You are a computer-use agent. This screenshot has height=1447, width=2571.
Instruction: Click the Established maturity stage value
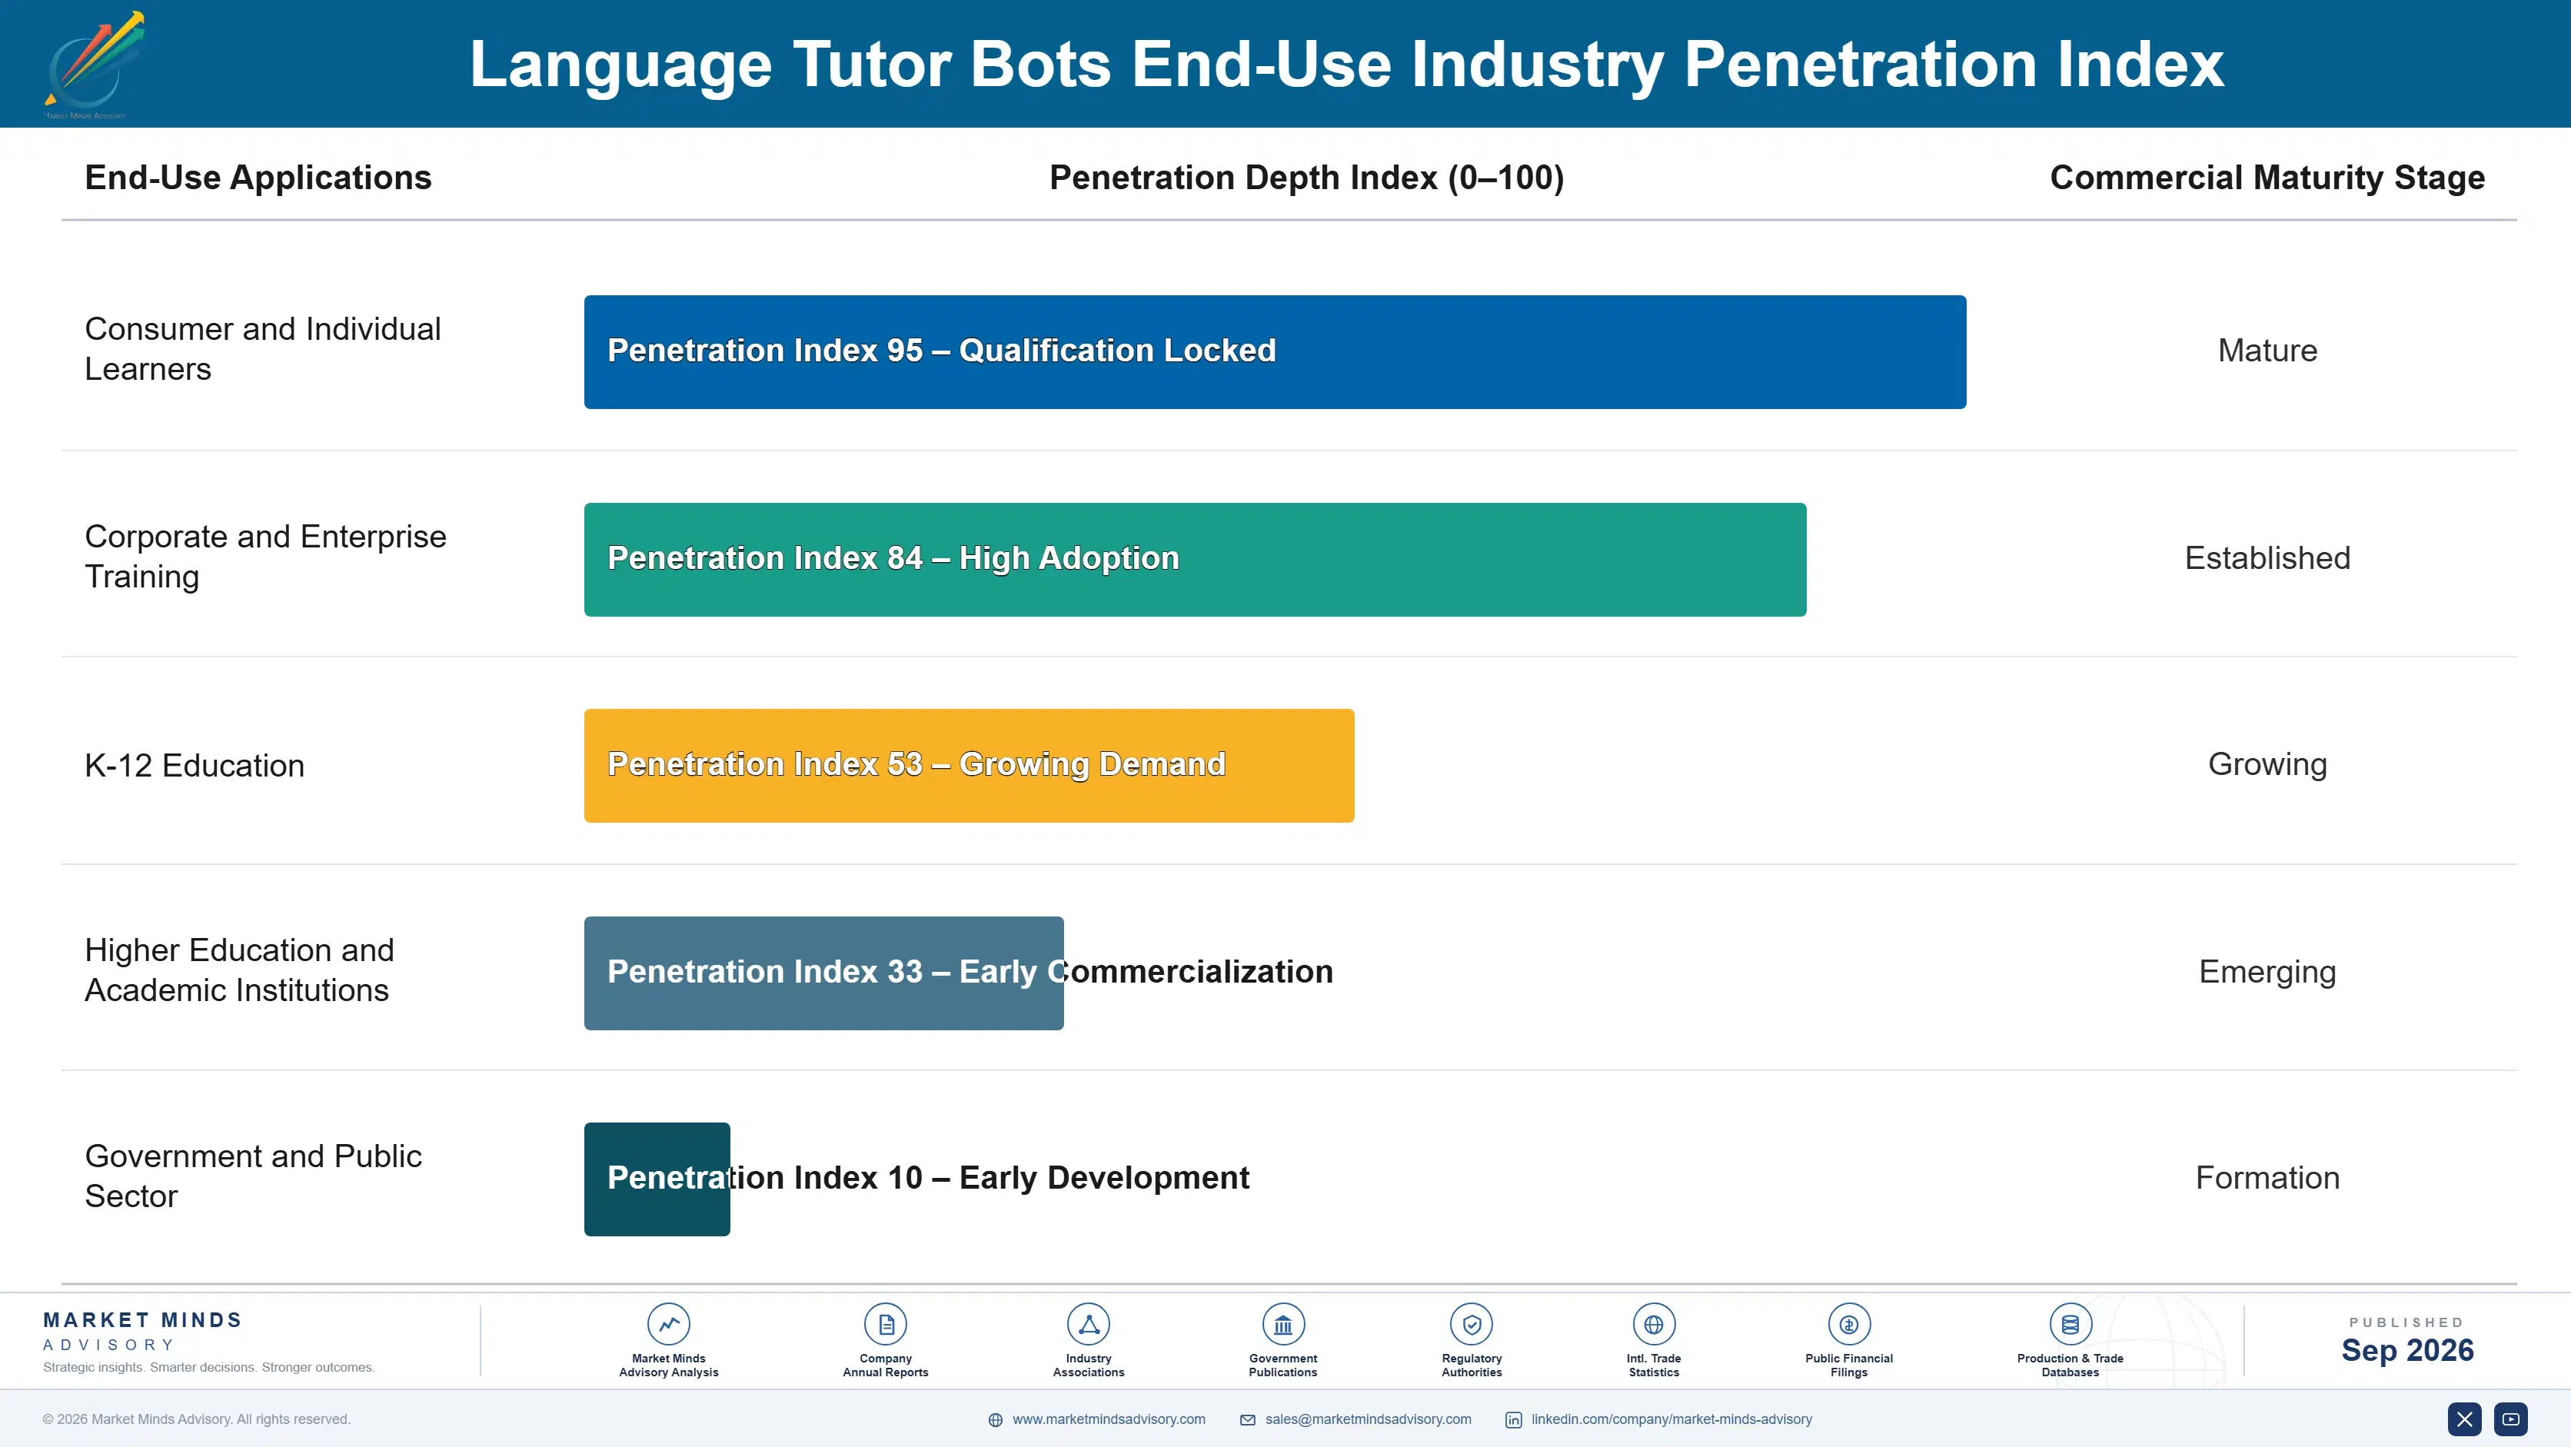point(2267,558)
